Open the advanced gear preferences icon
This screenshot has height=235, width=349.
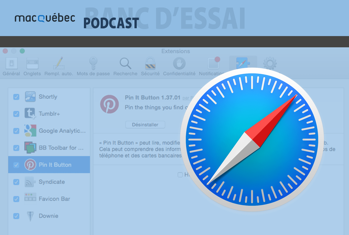tap(270, 63)
